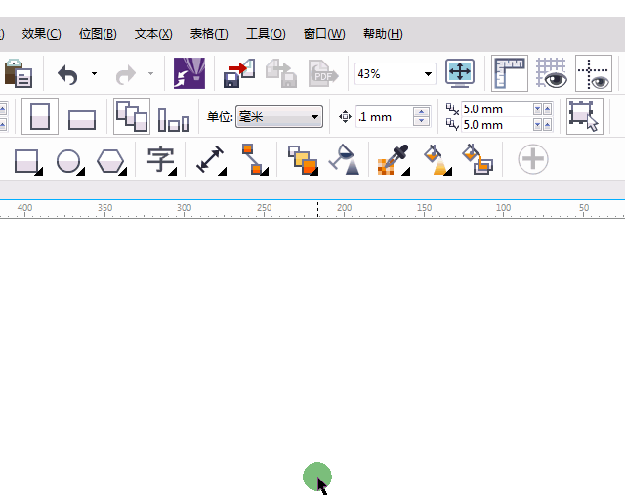
Task: Select the Smart Fill tool
Action: 478,159
